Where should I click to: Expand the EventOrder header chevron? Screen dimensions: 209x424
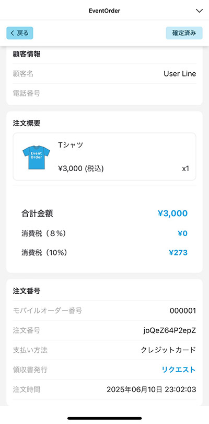coord(199,11)
